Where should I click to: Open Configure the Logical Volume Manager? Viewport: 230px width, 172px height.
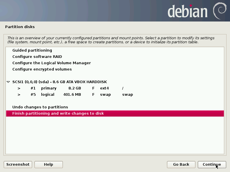coord(115,63)
